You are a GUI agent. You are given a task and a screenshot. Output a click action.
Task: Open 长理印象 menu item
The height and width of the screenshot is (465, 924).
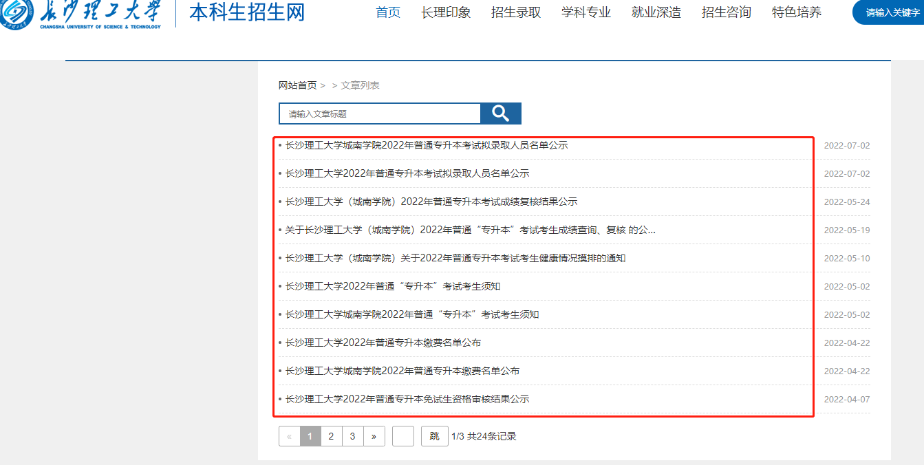tap(446, 12)
